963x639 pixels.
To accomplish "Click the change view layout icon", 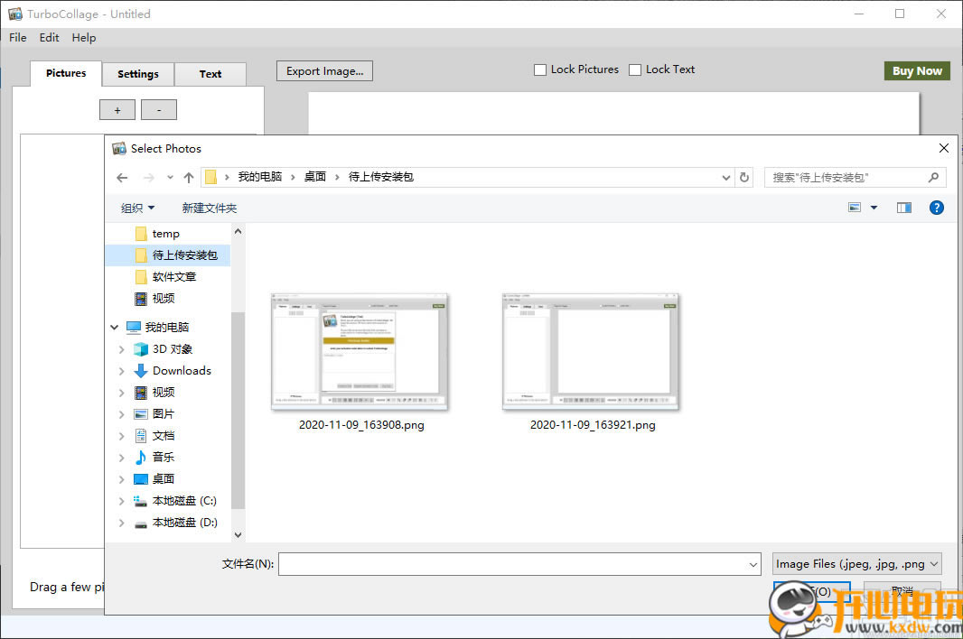I will point(855,208).
